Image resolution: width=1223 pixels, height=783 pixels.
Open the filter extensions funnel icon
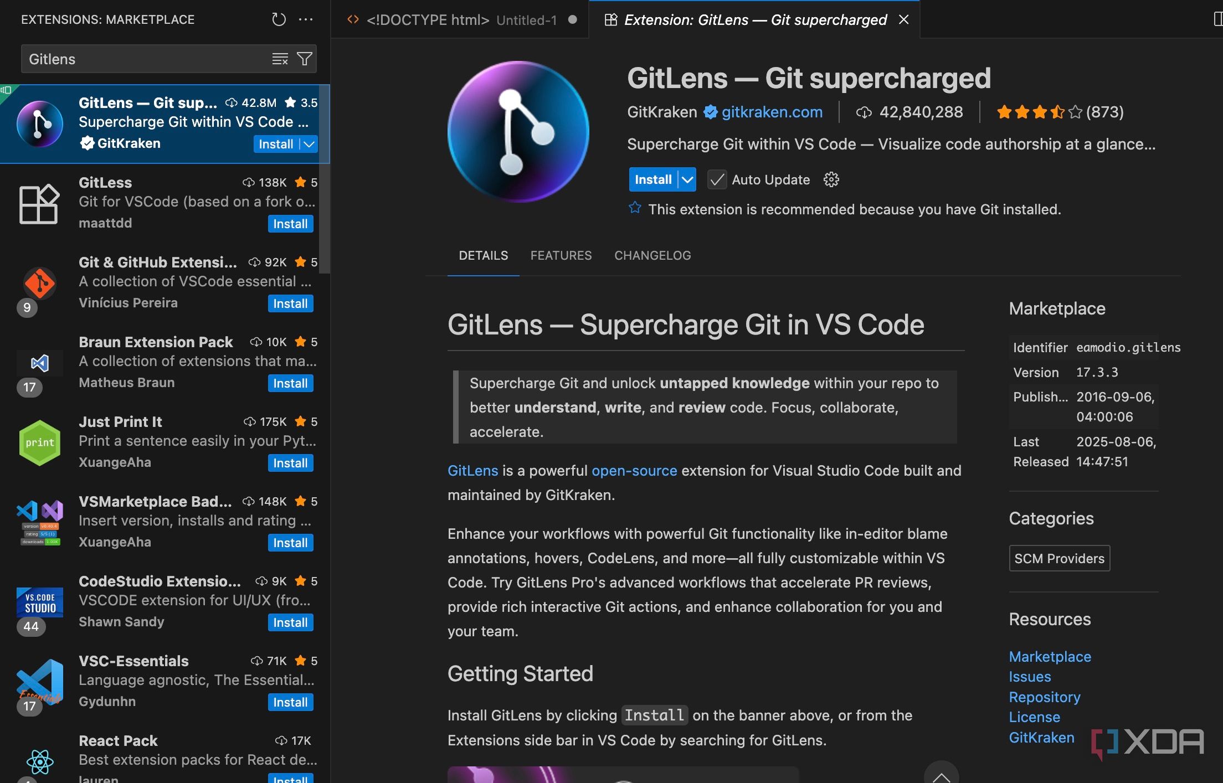pos(305,59)
